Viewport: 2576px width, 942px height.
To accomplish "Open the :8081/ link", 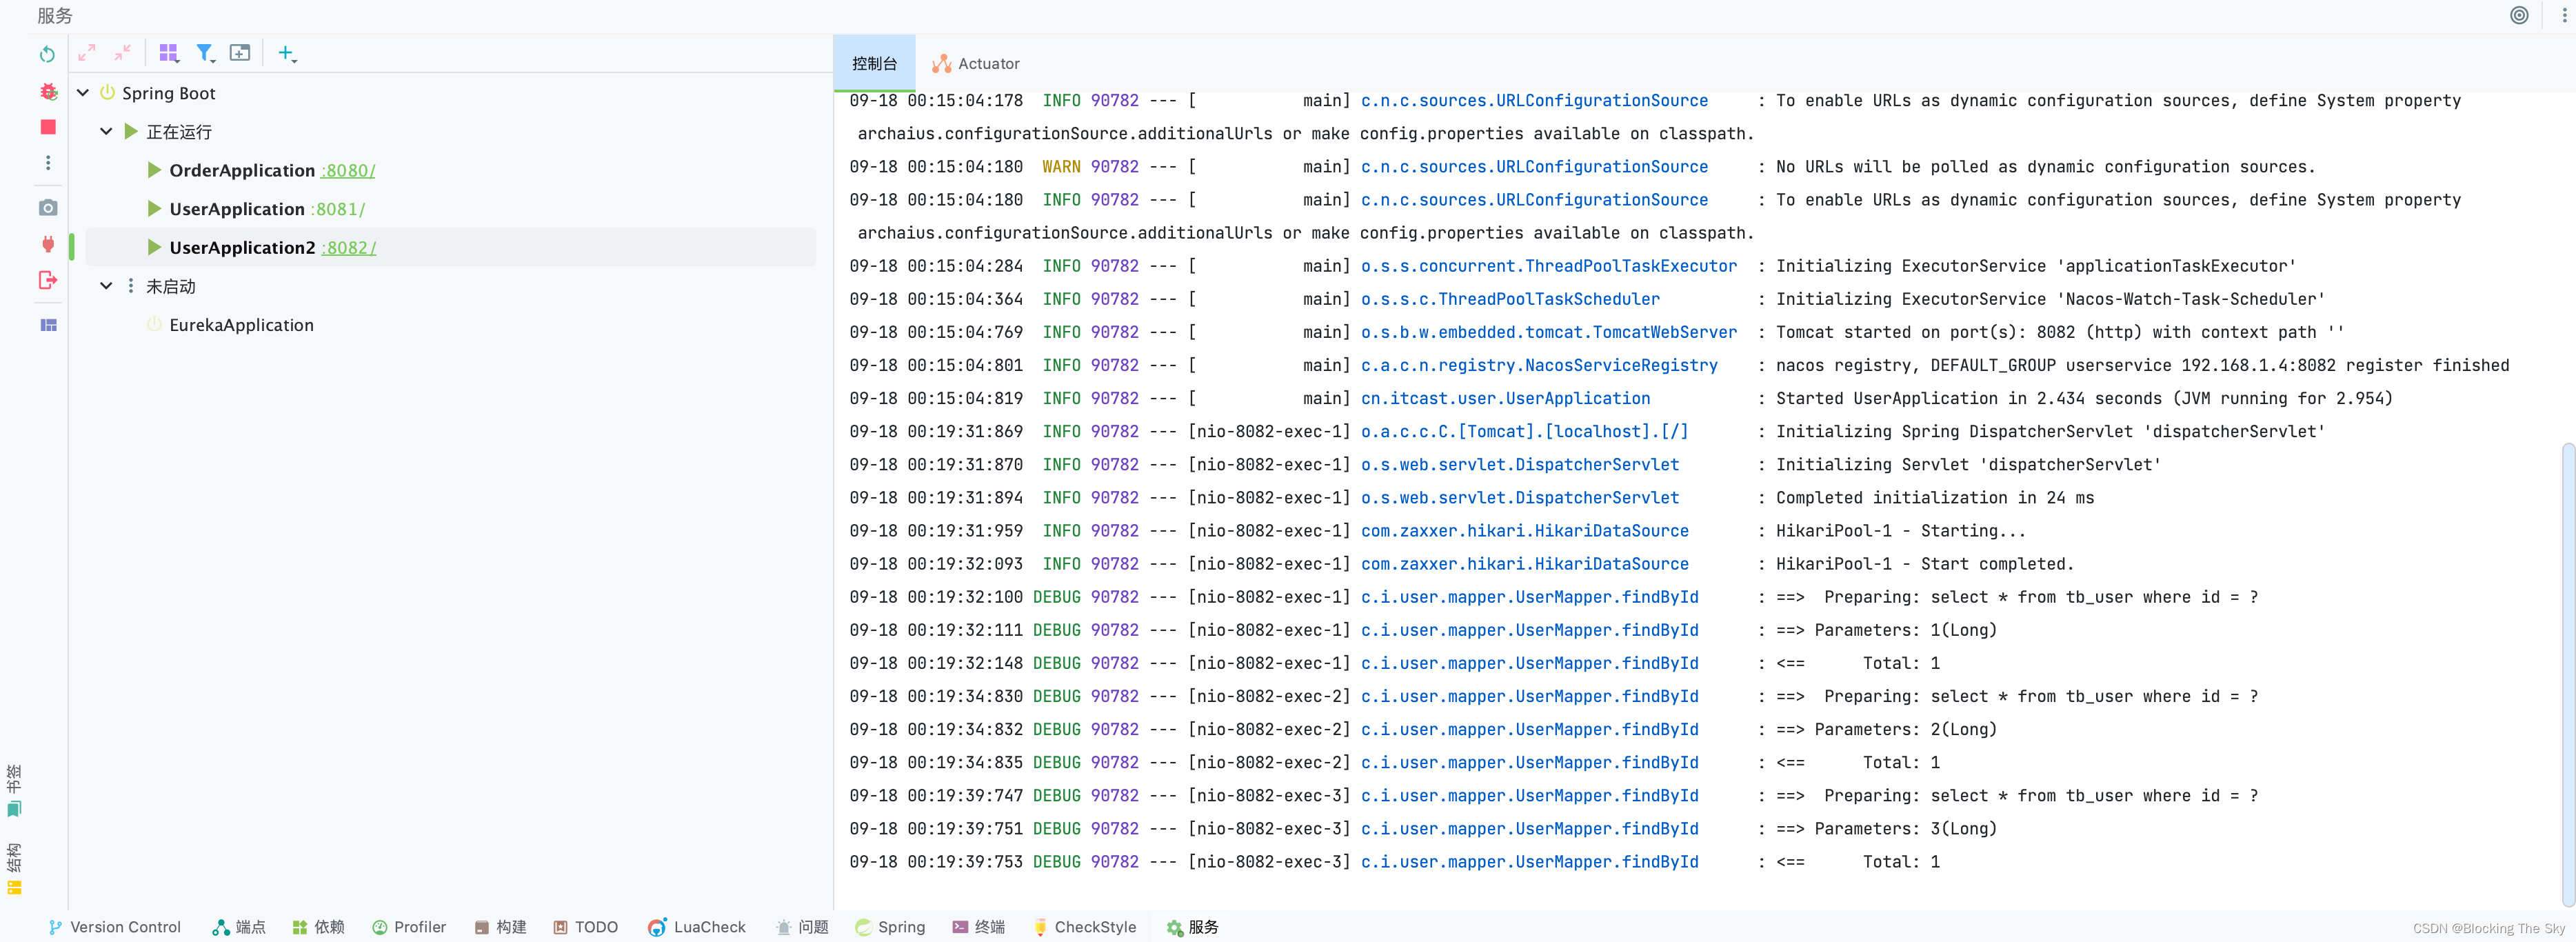I will [x=338, y=209].
